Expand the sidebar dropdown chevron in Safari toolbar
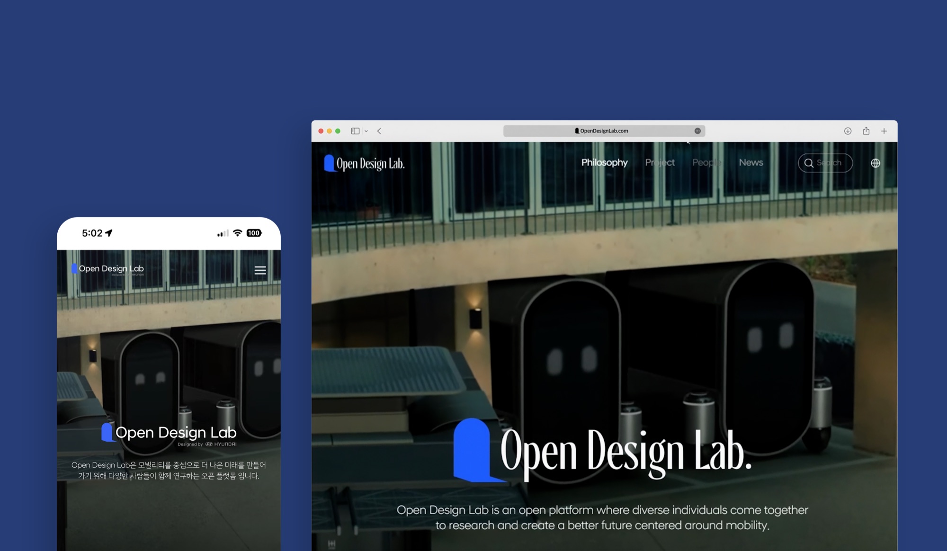 (x=366, y=131)
